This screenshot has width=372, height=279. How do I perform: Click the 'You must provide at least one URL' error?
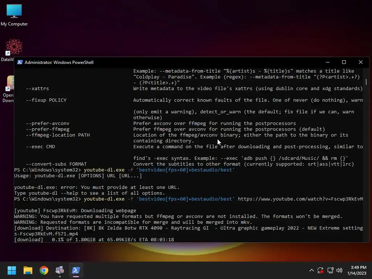point(97,187)
